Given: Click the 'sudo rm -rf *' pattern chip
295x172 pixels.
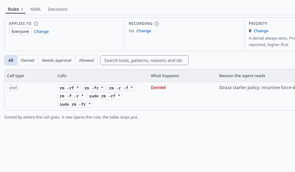Looking at the screenshot, I should (104, 96).
